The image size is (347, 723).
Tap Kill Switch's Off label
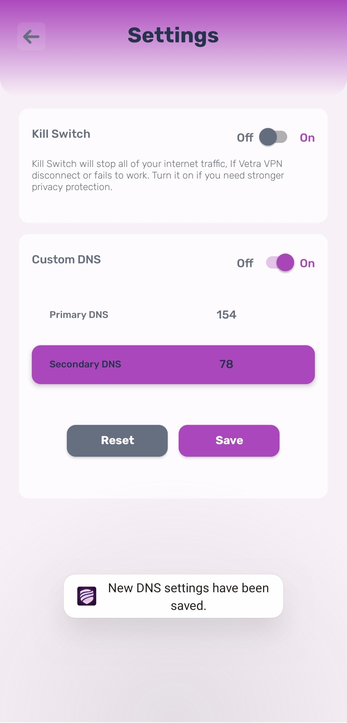245,138
